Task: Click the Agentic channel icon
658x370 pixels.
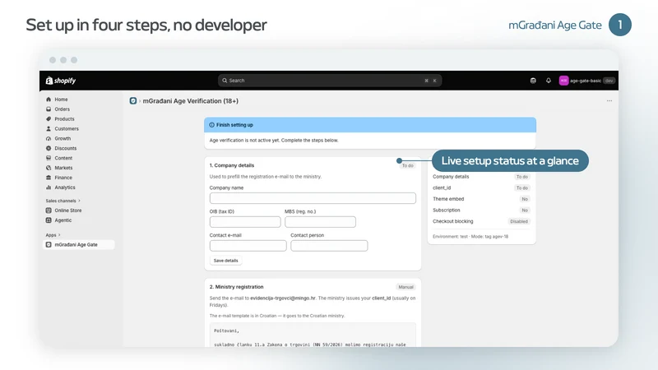Action: (49, 220)
